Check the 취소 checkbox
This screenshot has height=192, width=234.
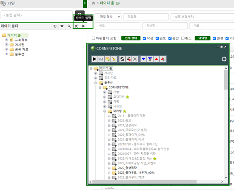[x=183, y=38]
